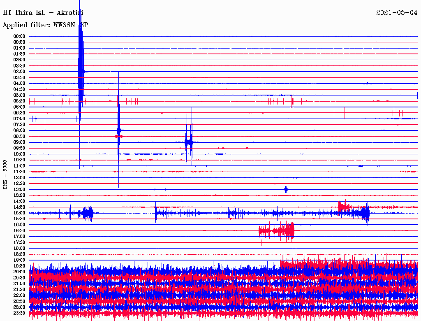Select the 14:30 time label
The height and width of the screenshot is (321, 421).
coord(19,207)
